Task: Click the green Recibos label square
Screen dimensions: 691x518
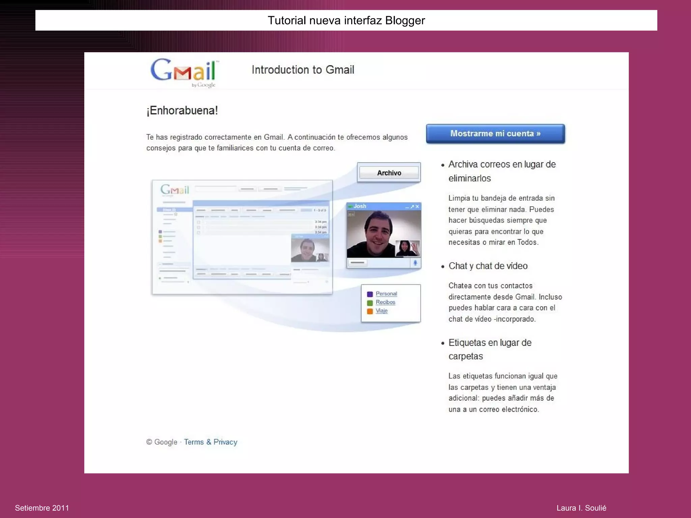Action: [370, 303]
